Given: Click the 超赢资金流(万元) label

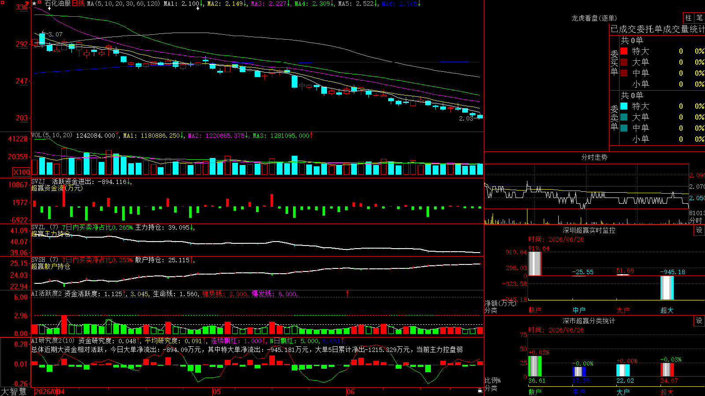Looking at the screenshot, I should 57,188.
